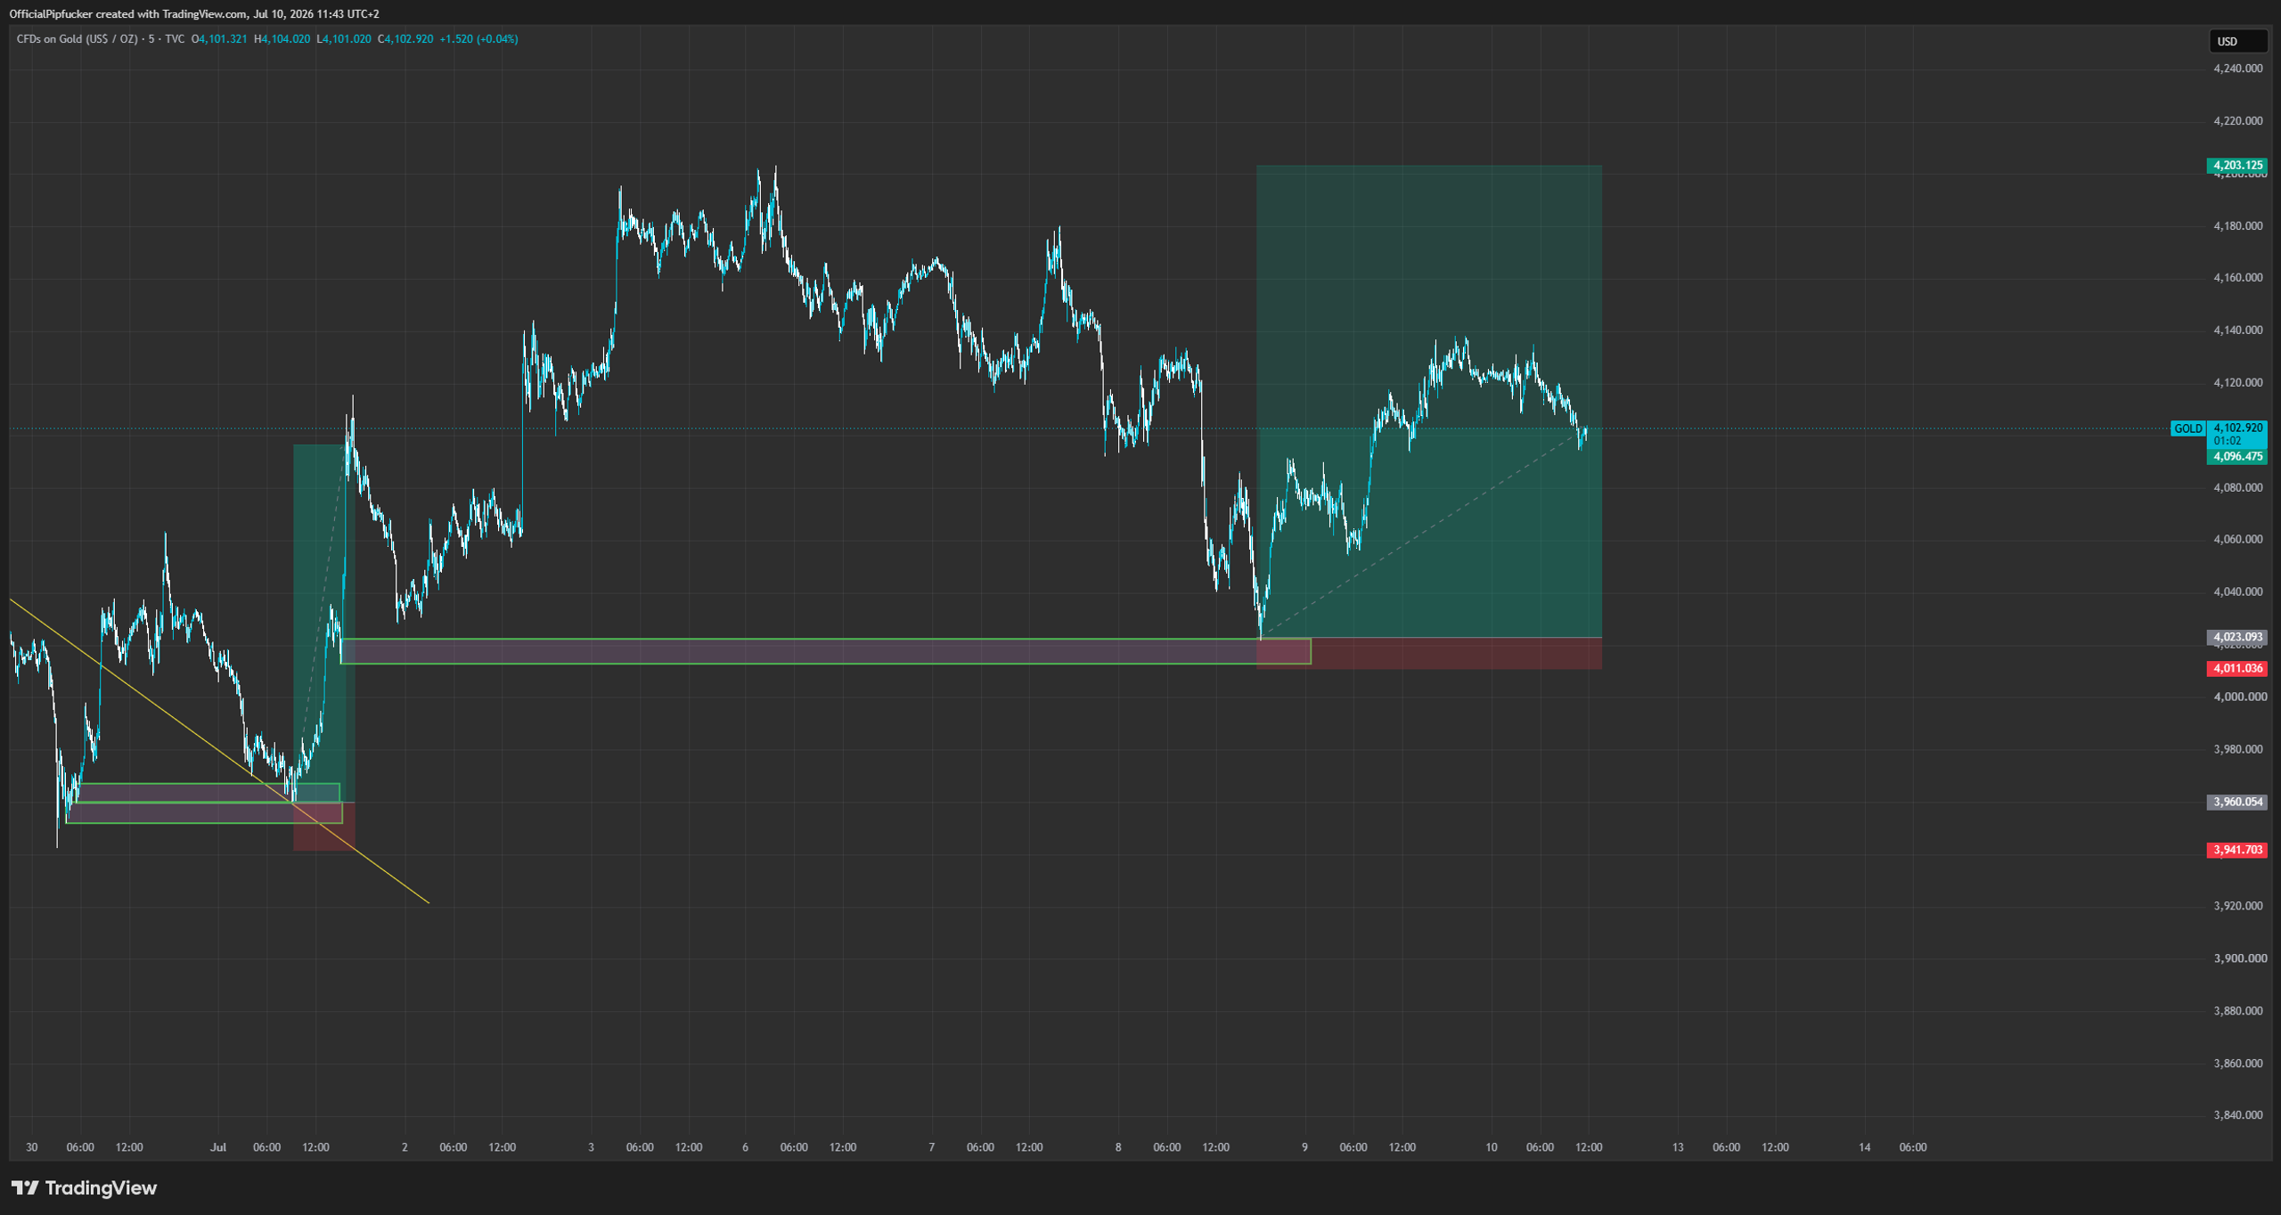2281x1215 pixels.
Task: Click the 3,941.703 stop-loss price label
Action: (2237, 851)
